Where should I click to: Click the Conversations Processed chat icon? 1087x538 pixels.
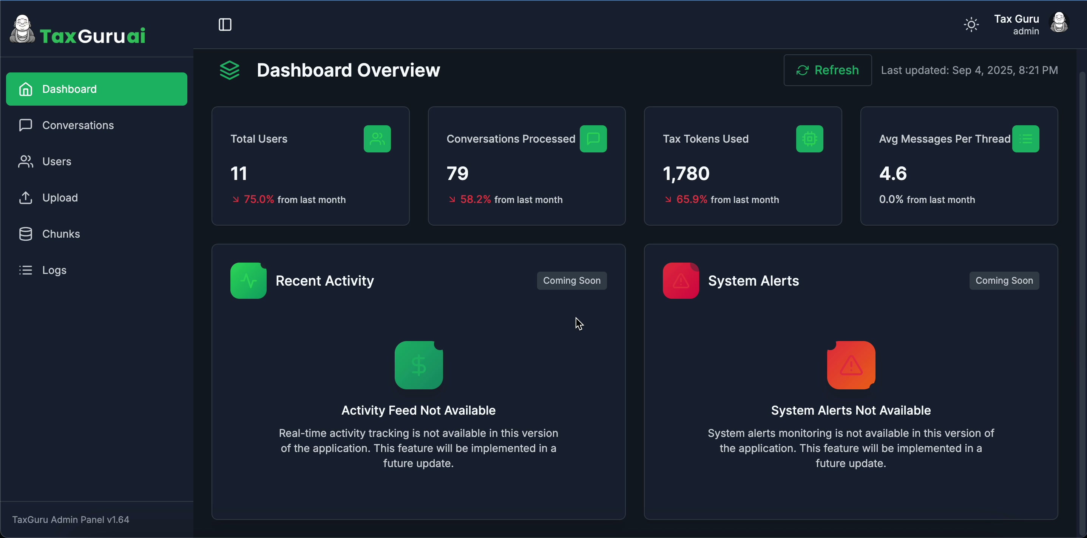tap(593, 139)
